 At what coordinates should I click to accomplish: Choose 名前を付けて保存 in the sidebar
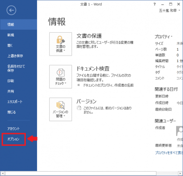18,68
